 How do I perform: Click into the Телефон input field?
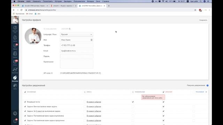tap(77, 45)
